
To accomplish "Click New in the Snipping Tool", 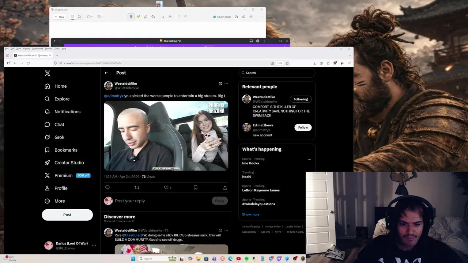I will pos(59,17).
